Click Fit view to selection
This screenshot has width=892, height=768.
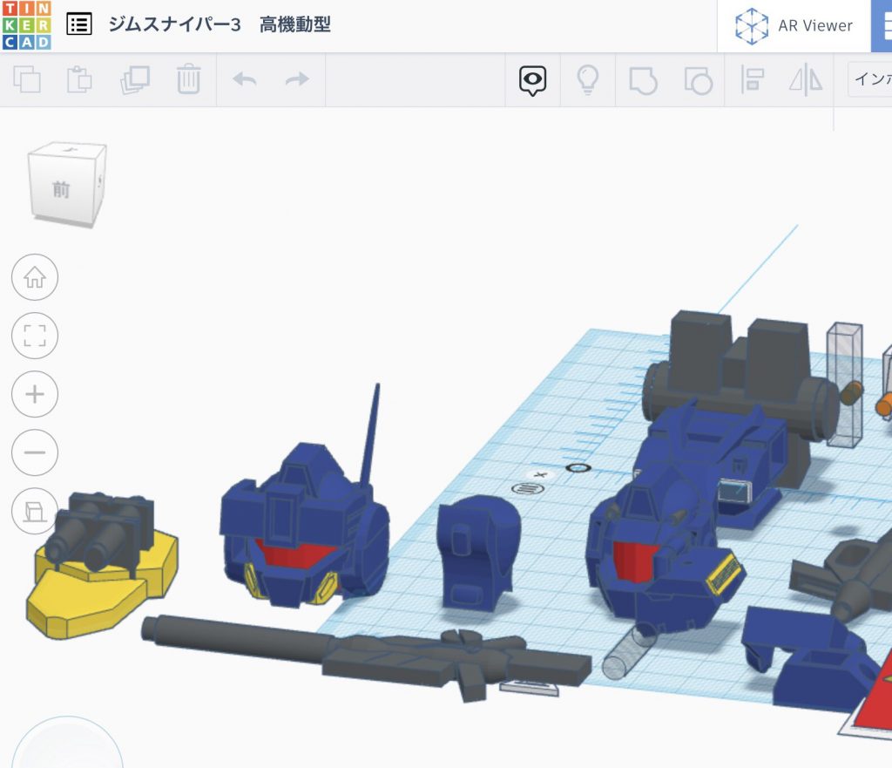point(34,335)
